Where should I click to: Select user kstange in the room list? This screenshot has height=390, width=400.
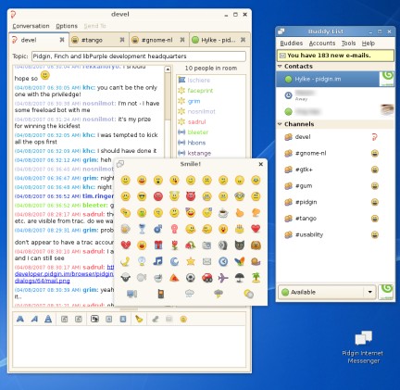[211, 153]
